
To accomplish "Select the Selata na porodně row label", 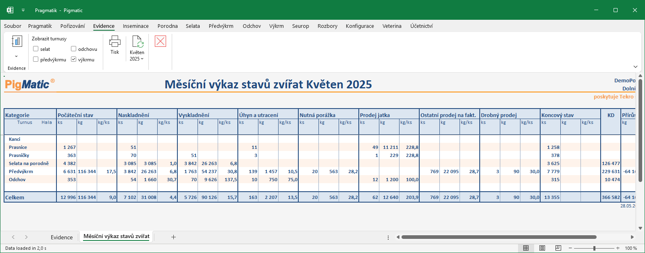I will pyautogui.click(x=29, y=163).
